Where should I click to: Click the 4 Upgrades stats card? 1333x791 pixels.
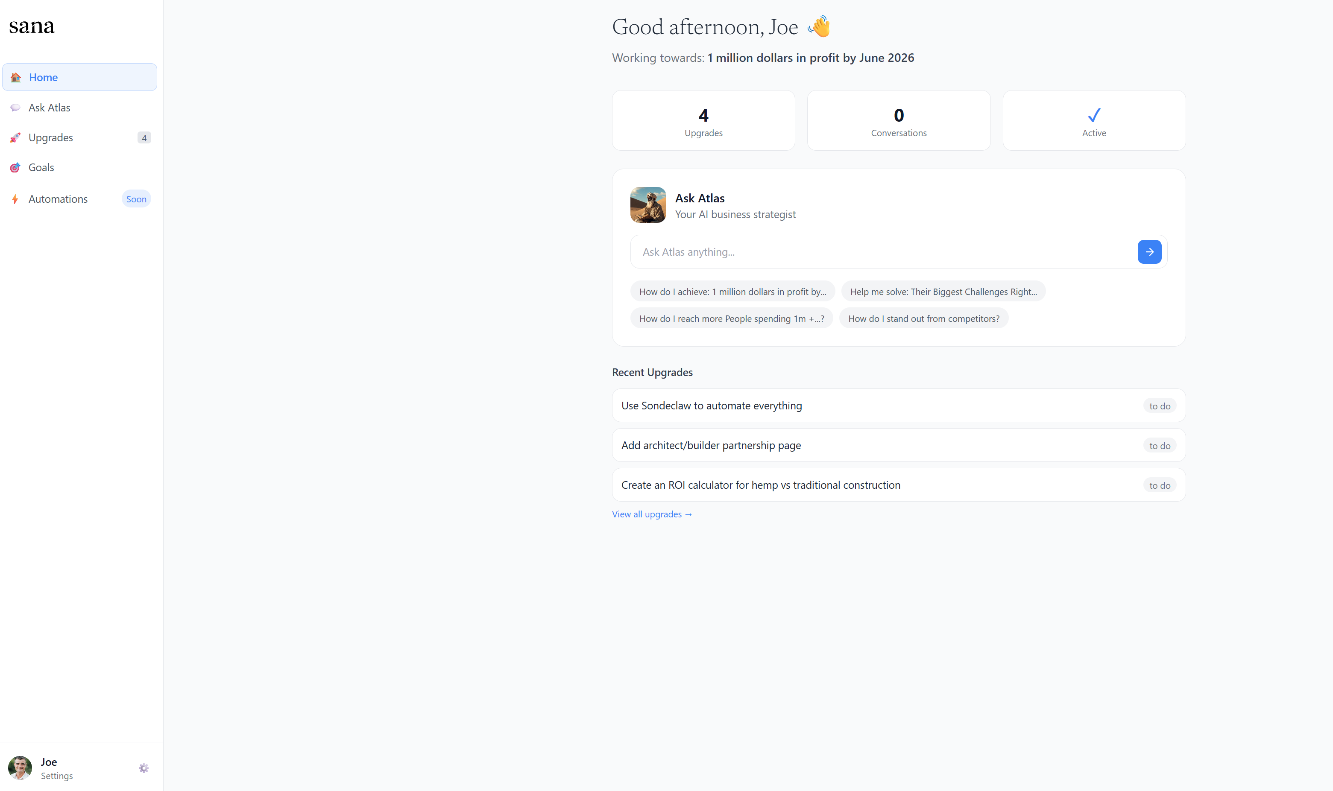(703, 120)
